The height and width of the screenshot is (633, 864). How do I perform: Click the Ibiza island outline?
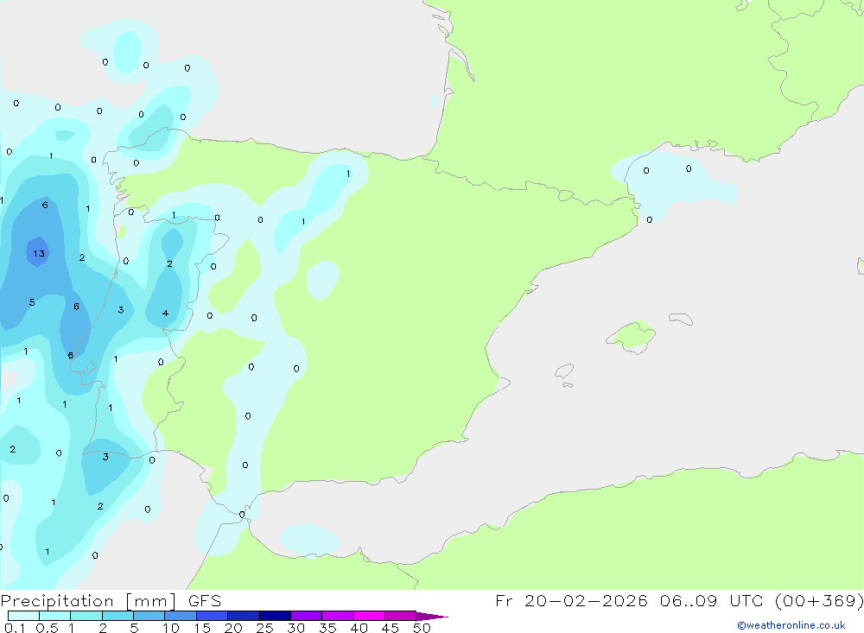click(x=564, y=370)
